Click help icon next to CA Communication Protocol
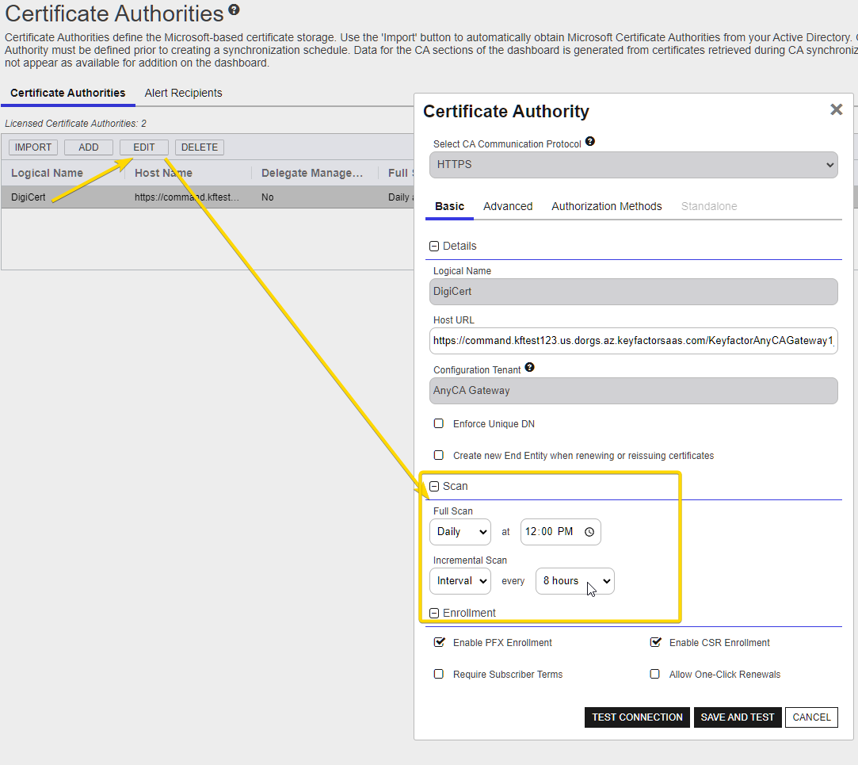This screenshot has width=858, height=765. coord(590,142)
